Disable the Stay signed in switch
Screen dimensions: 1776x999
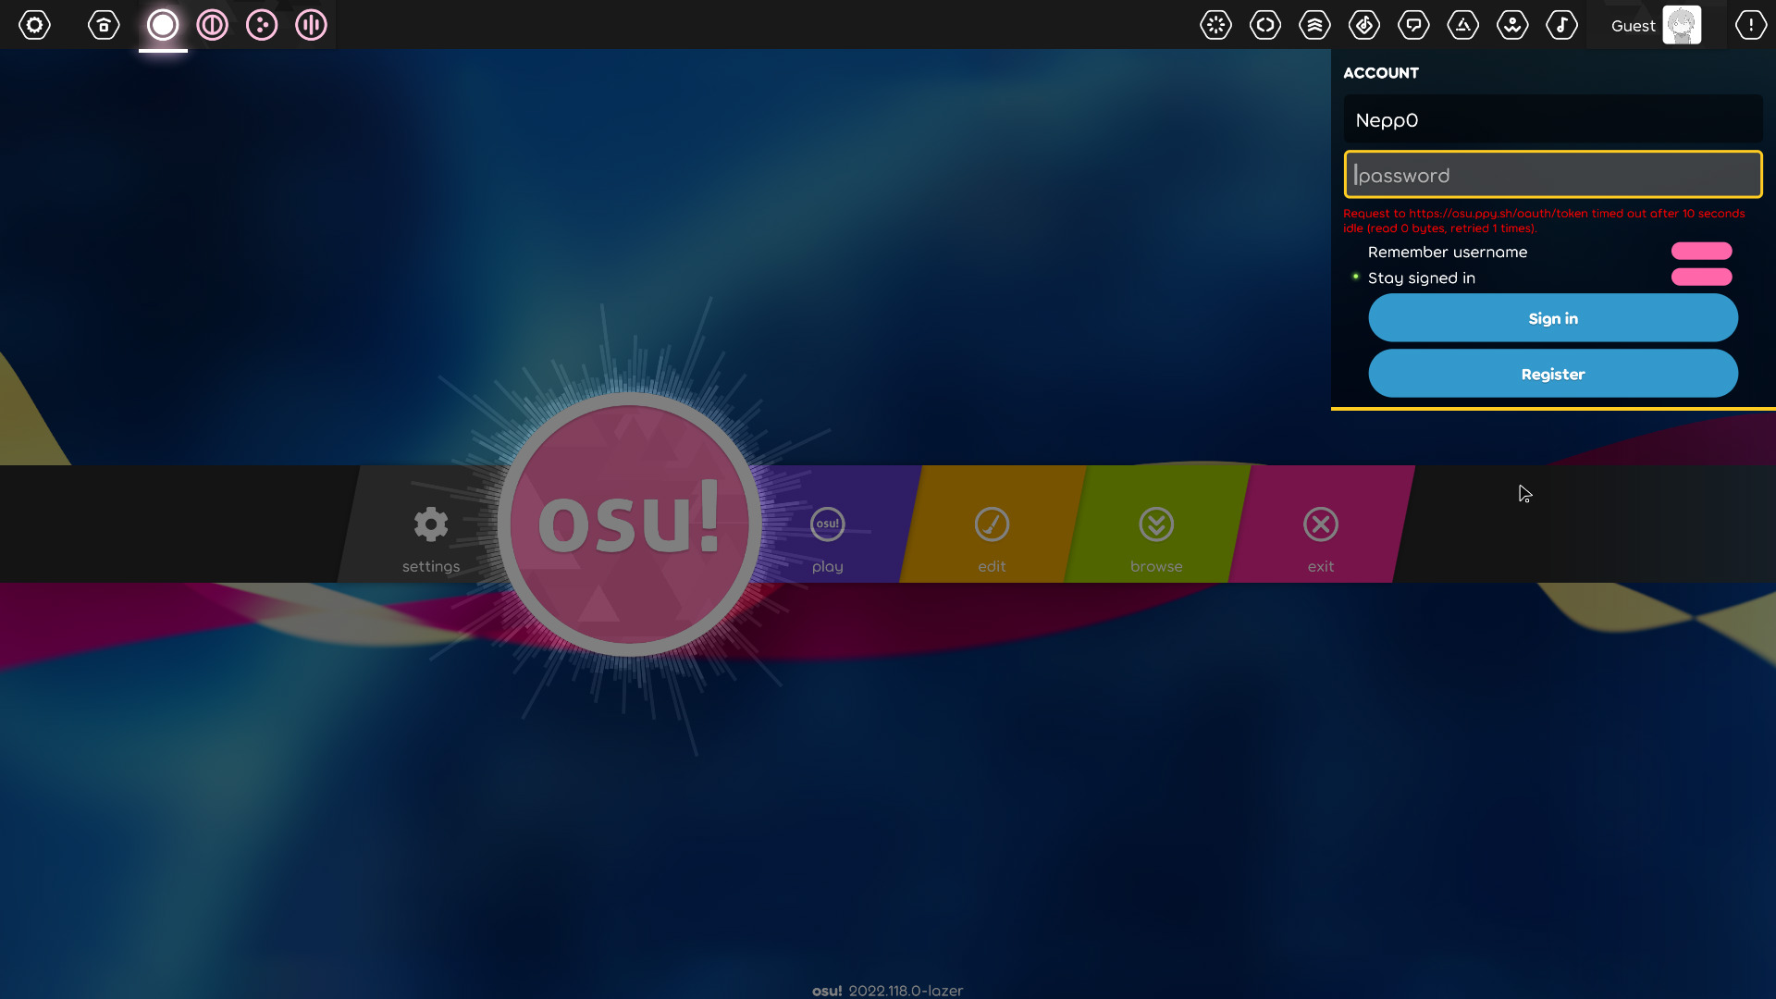1701,277
